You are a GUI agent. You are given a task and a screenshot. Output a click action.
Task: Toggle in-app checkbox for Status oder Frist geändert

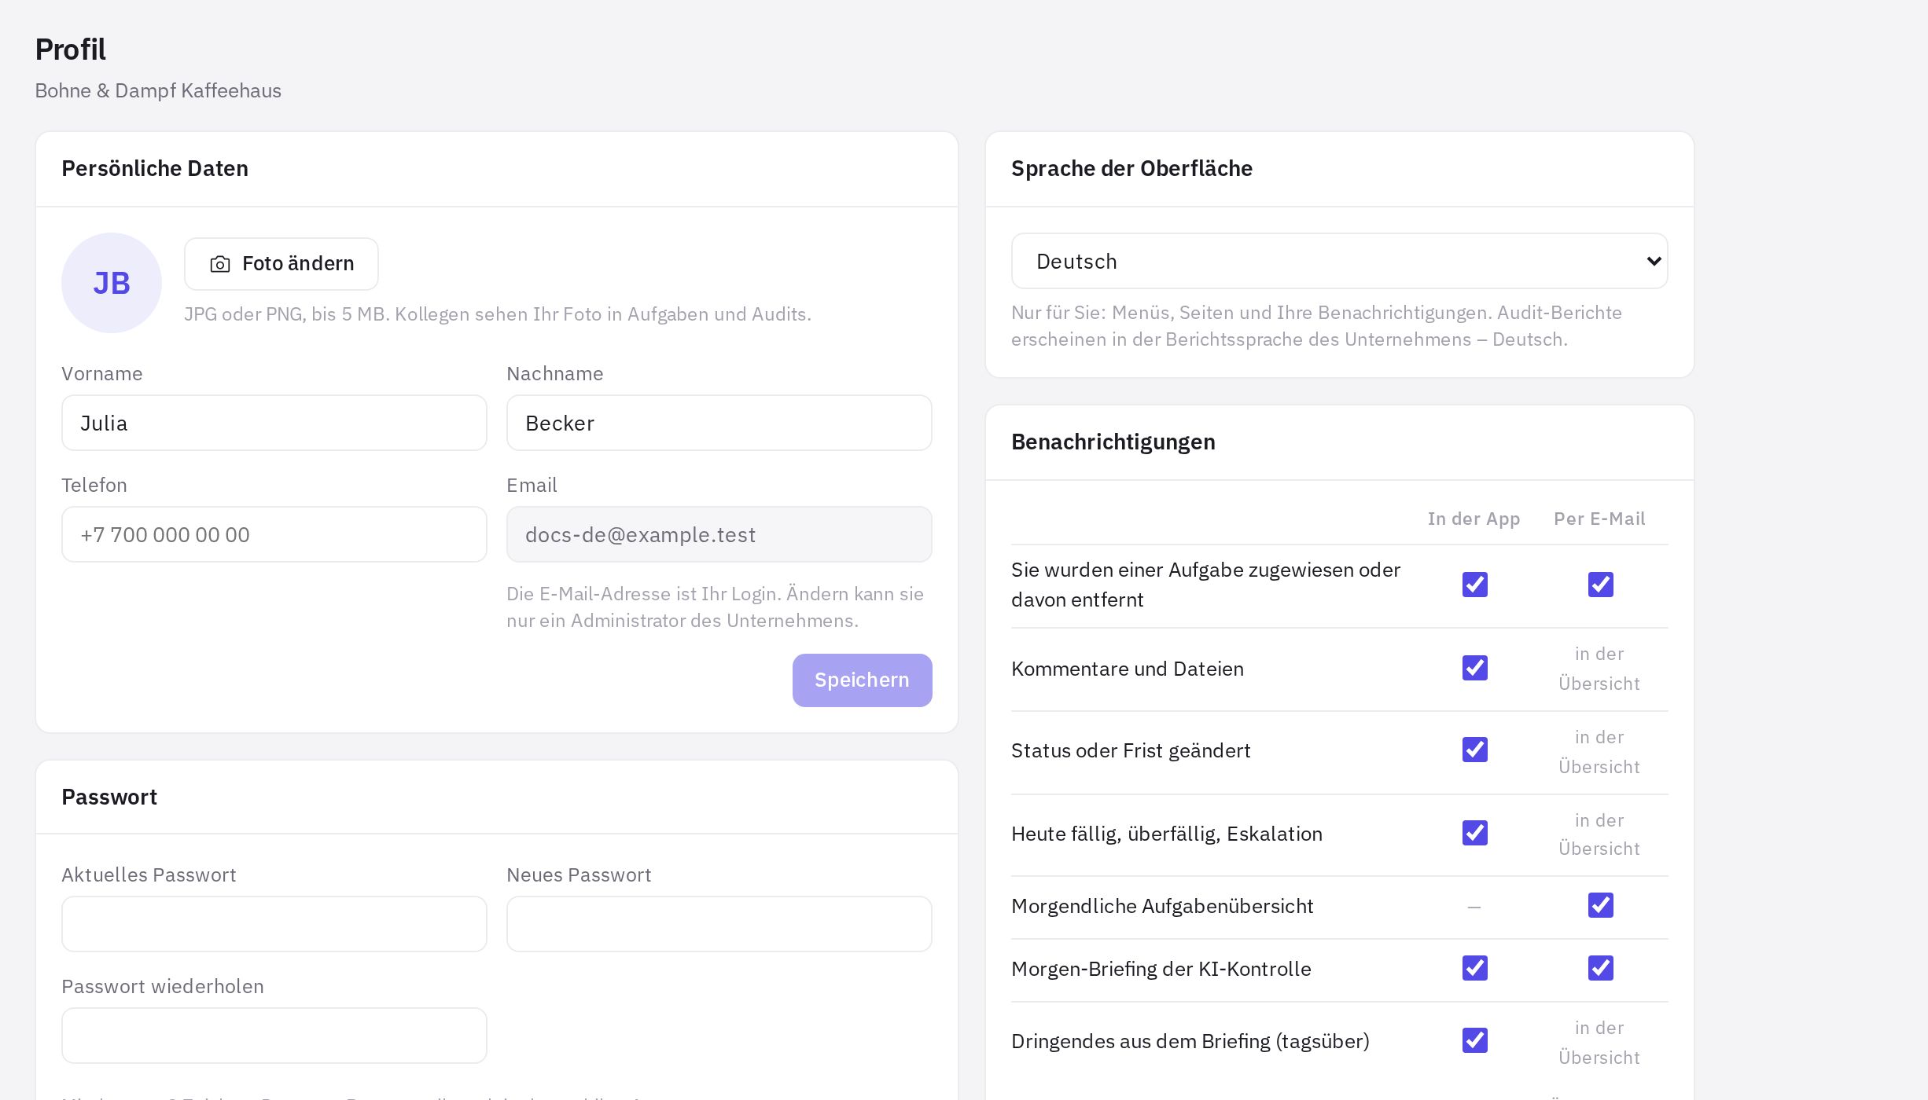click(x=1475, y=750)
